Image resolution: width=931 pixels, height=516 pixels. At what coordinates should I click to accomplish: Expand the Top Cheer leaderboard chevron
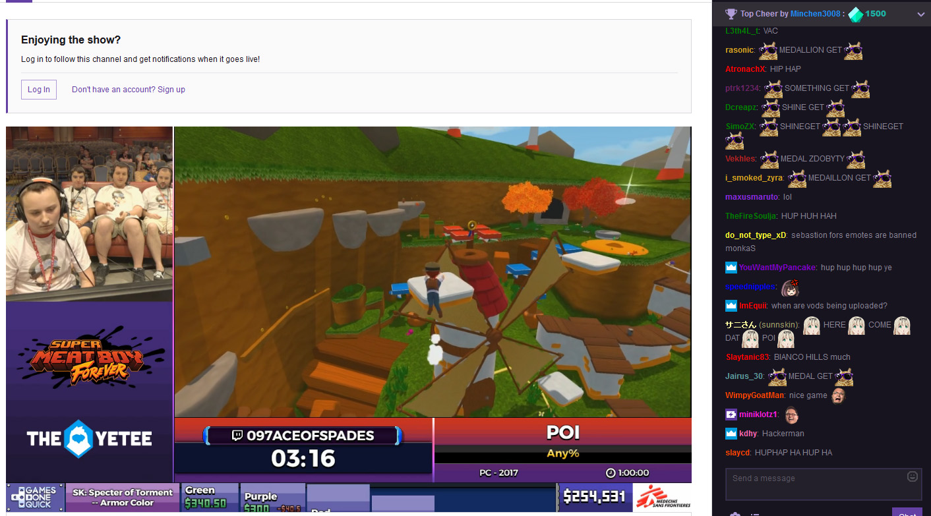921,14
